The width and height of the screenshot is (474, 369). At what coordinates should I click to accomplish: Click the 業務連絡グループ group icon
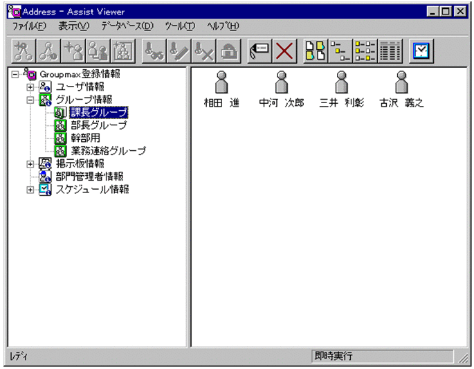[60, 151]
